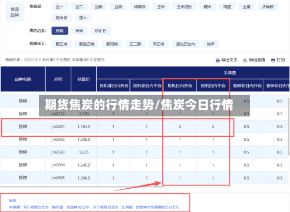Select the 豆二 commodity tag
290x212 pixels.
79,7
